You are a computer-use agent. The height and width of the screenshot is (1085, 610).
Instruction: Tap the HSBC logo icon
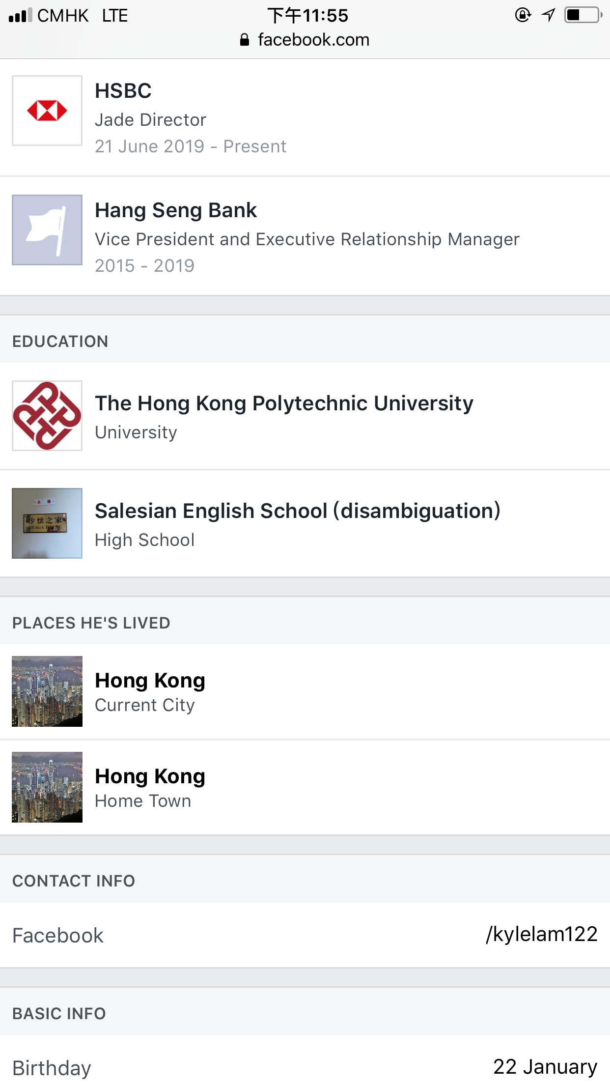47,111
